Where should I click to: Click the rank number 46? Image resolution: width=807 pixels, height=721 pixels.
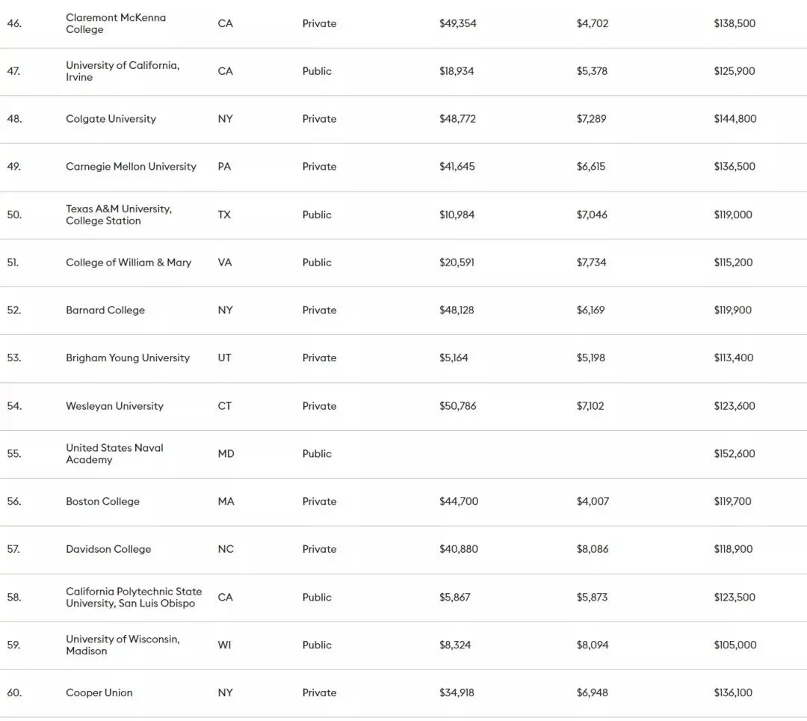pos(14,23)
